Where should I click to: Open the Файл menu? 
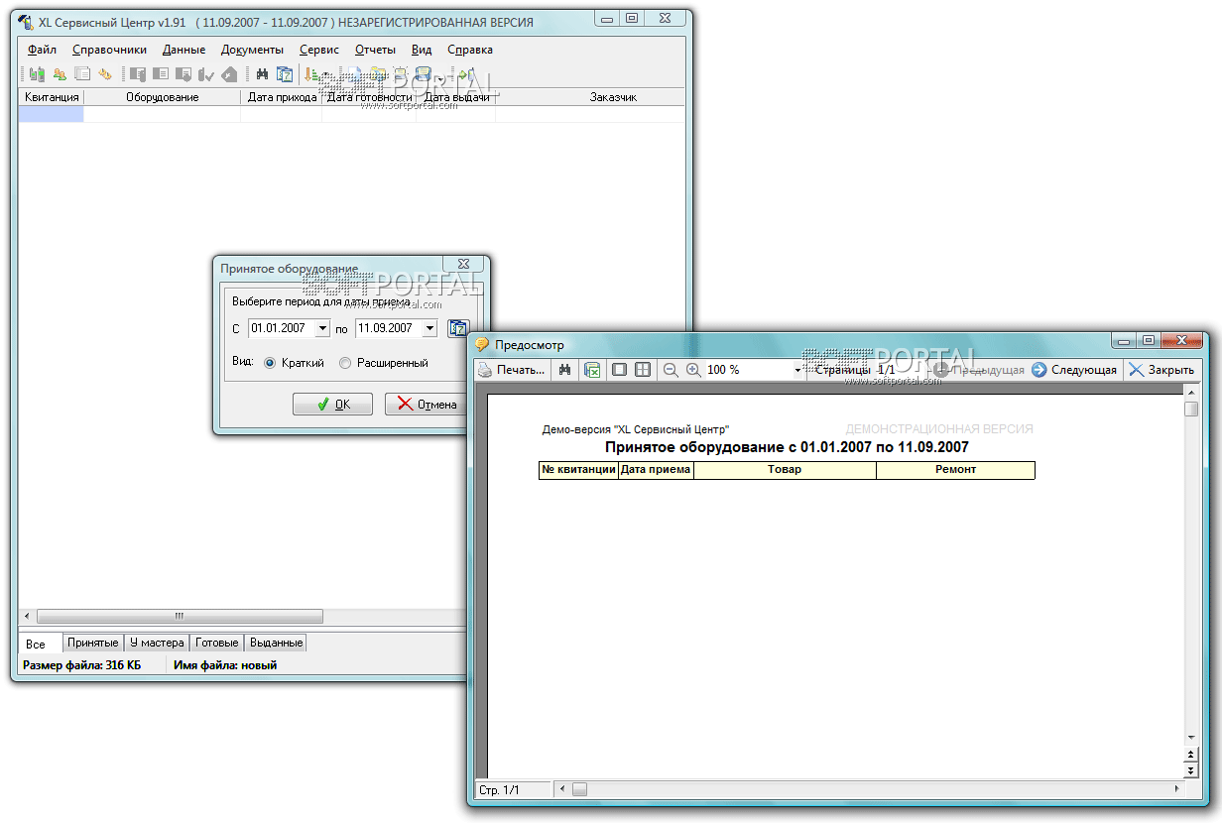coord(43,50)
